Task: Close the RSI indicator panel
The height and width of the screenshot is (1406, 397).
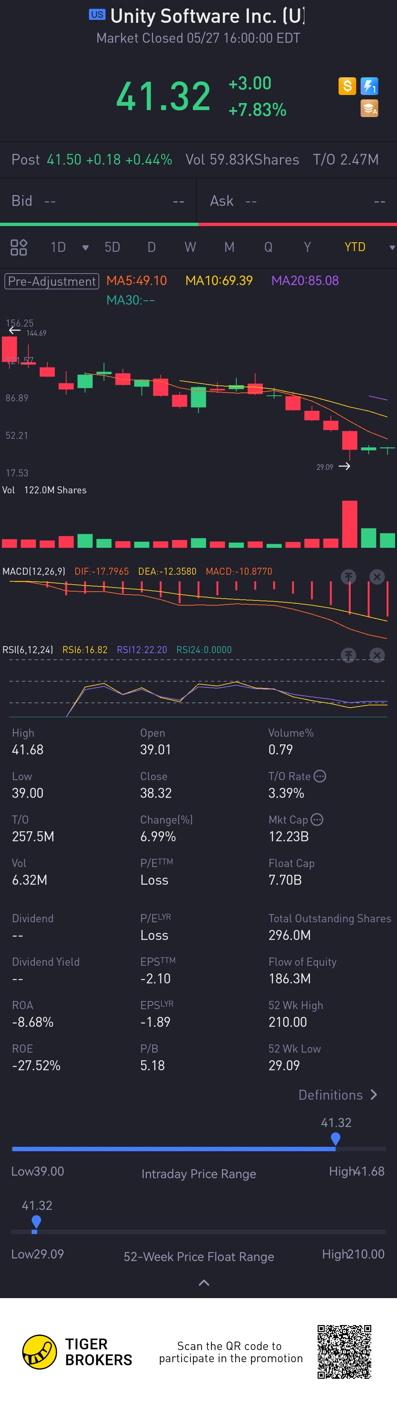Action: (x=377, y=655)
